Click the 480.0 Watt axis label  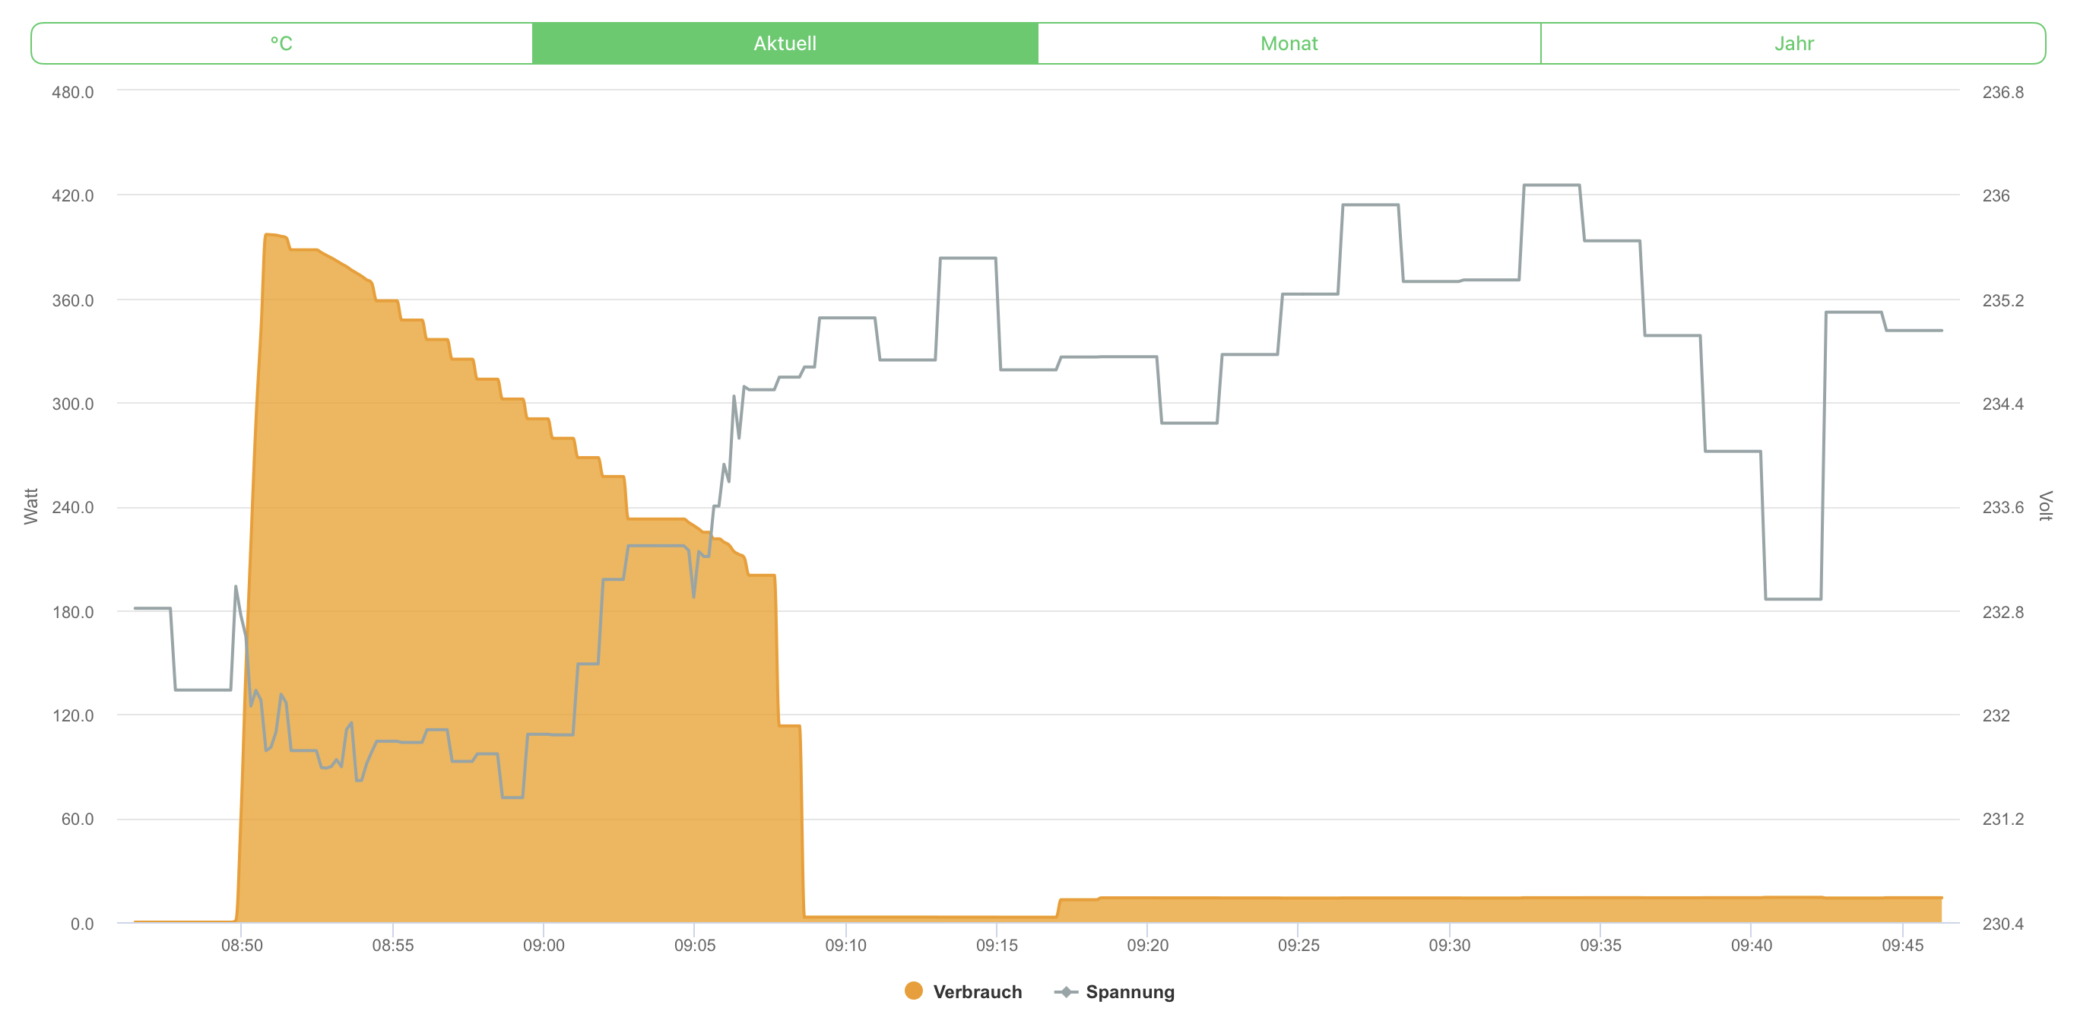coord(72,92)
